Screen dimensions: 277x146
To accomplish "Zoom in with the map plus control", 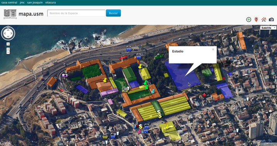I will coord(8,49).
